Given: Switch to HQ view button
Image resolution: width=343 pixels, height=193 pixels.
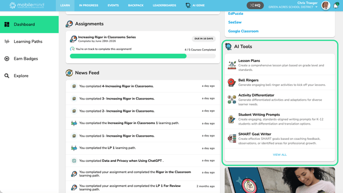Looking at the screenshot, I should pyautogui.click(x=255, y=5).
